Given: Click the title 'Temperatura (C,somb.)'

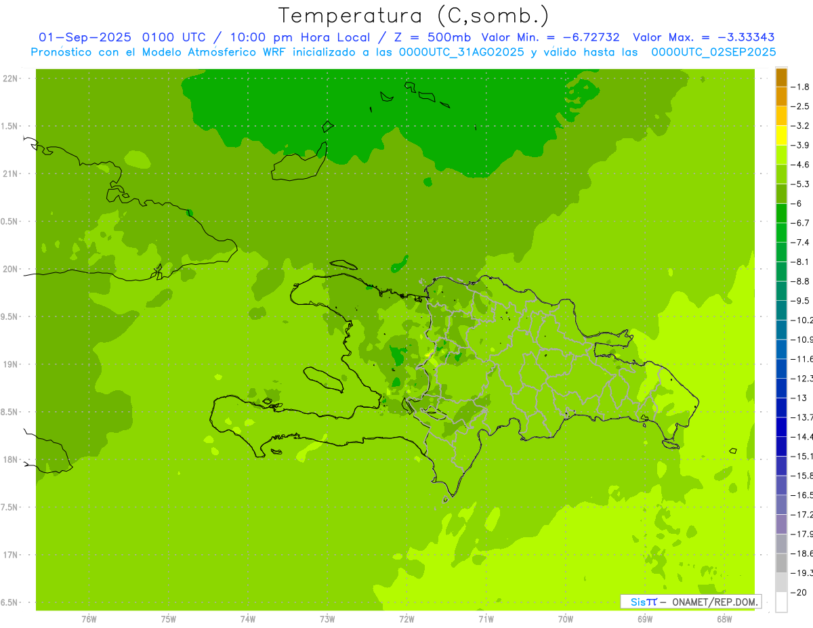Looking at the screenshot, I should pyautogui.click(x=414, y=16).
